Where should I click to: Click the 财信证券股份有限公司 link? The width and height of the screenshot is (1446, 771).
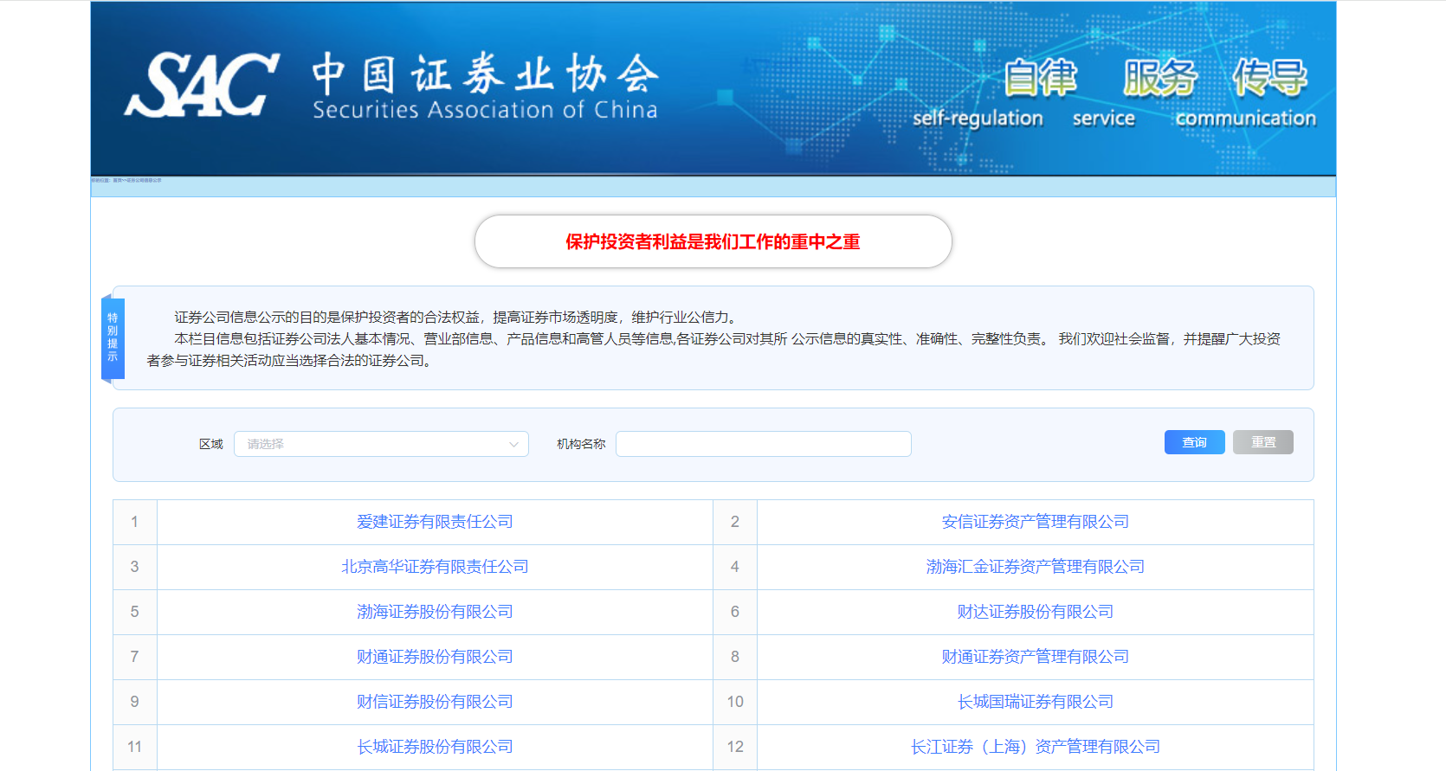[435, 702]
